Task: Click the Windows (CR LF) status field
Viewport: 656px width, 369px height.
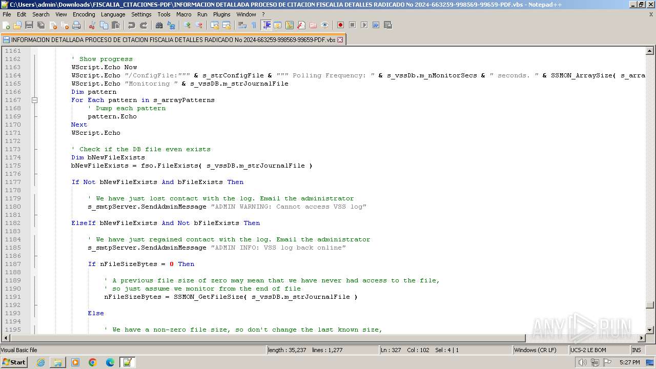Action: (541, 350)
